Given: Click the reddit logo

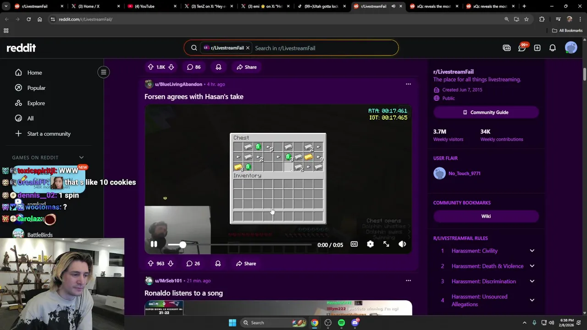Looking at the screenshot, I should (x=21, y=48).
